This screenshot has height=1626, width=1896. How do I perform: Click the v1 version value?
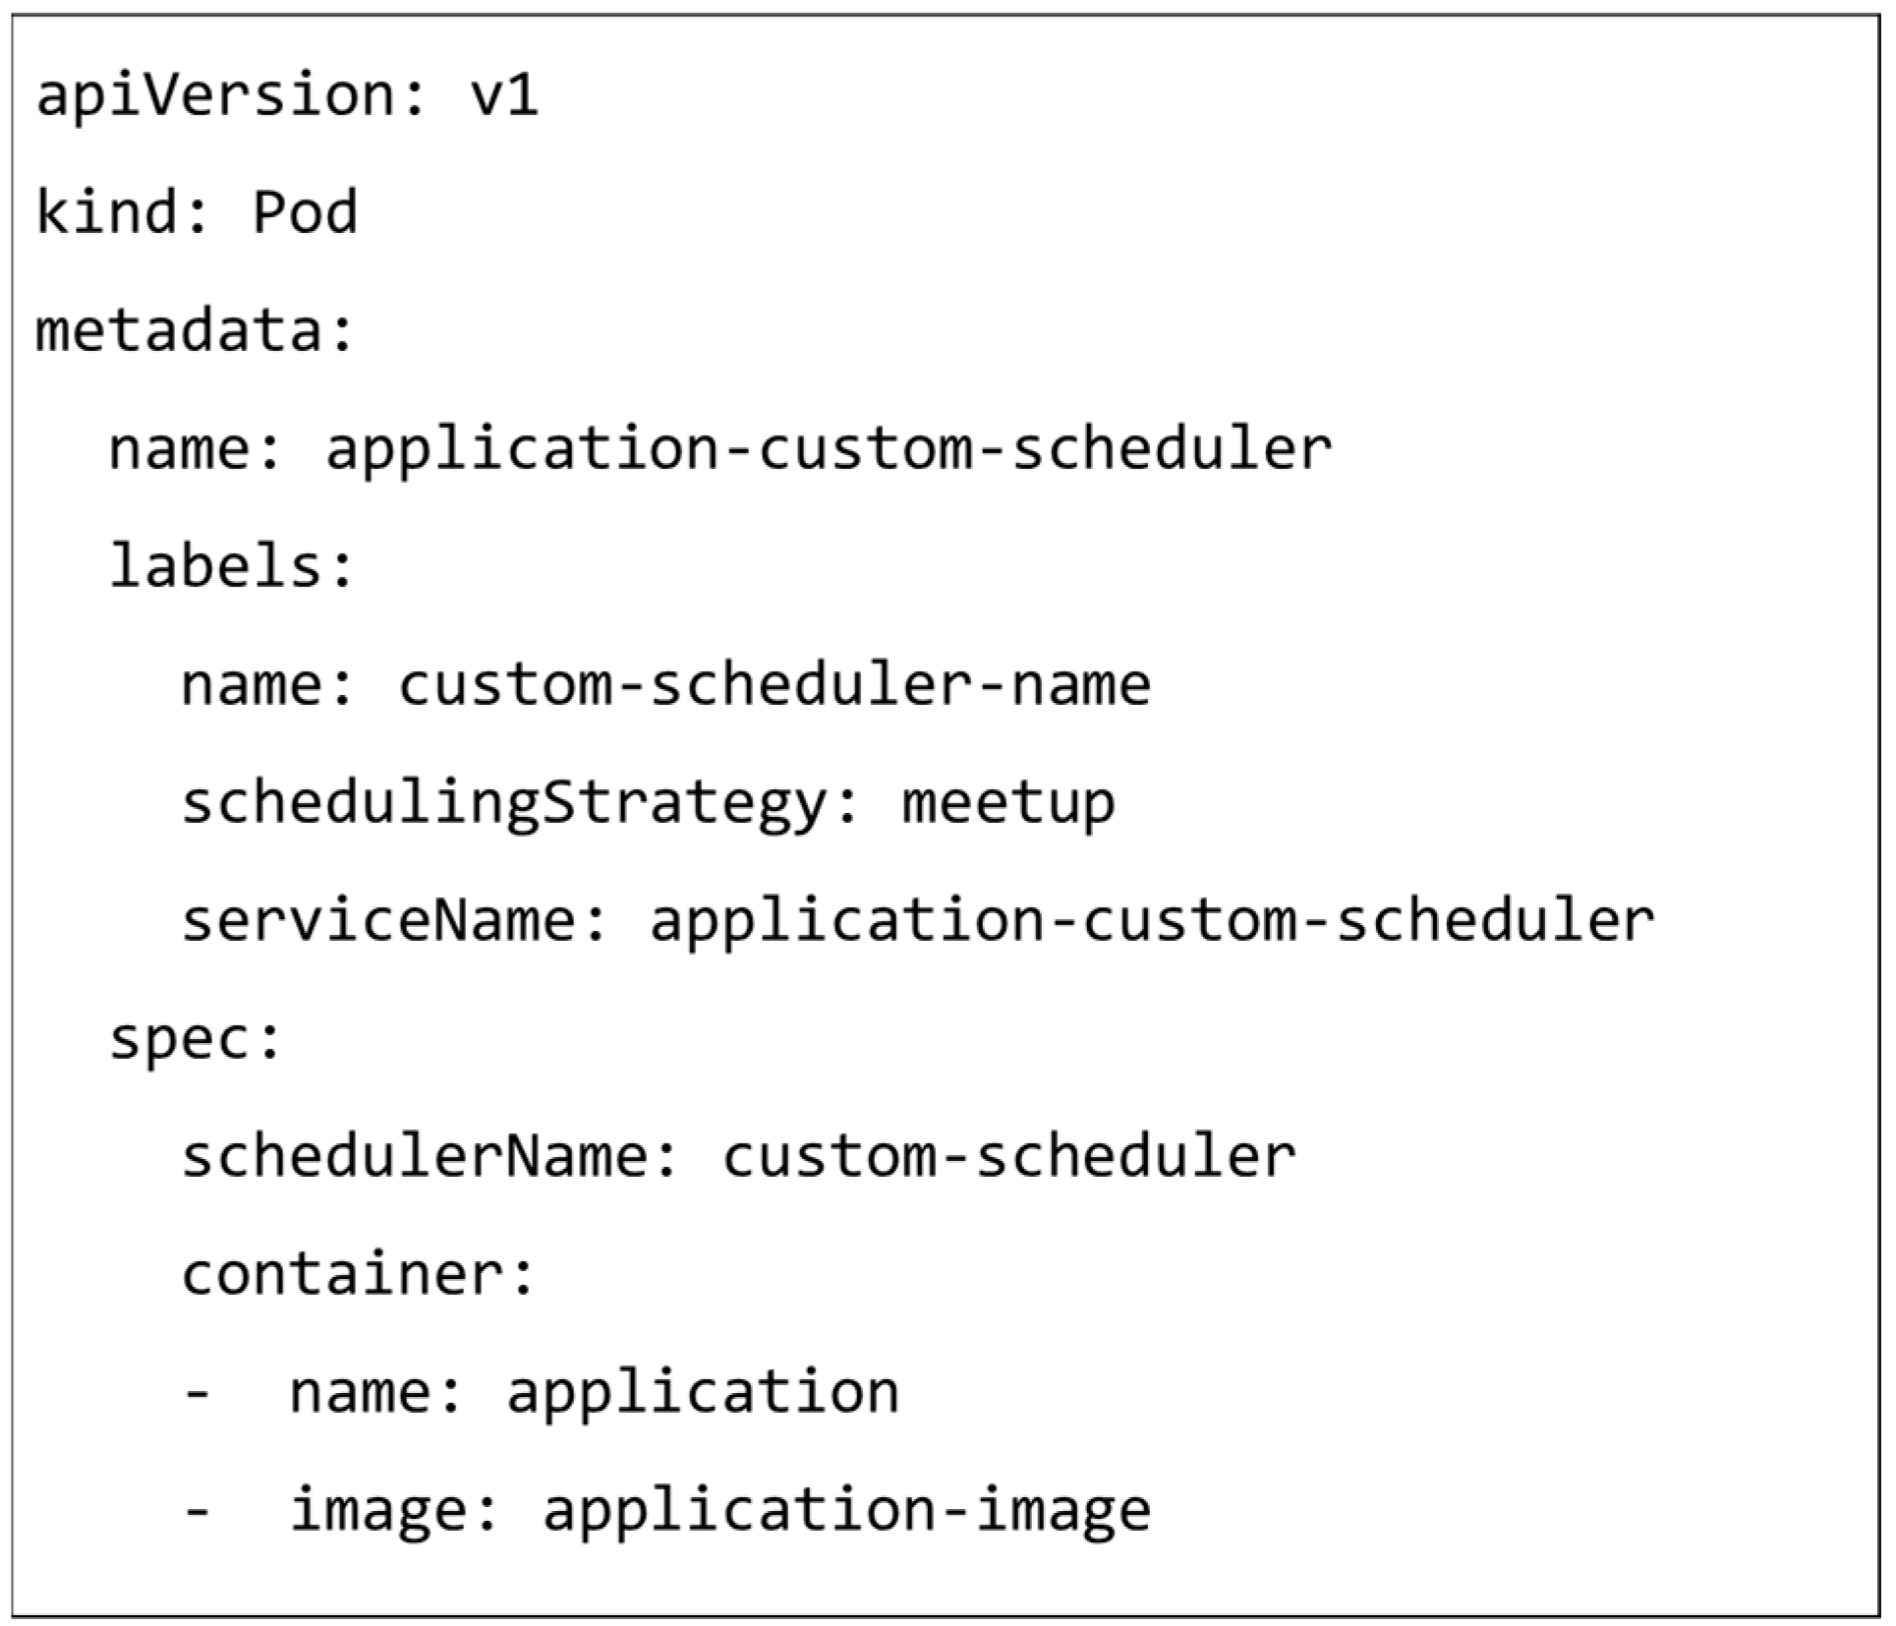point(505,97)
